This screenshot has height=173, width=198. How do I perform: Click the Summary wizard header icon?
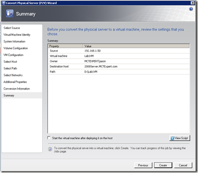click(x=10, y=13)
